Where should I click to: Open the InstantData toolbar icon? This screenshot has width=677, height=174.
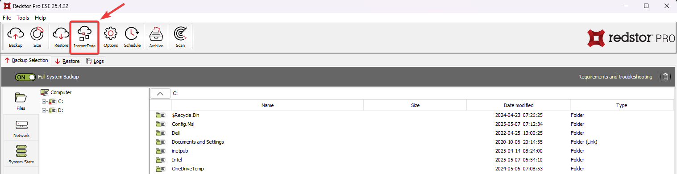tap(84, 37)
